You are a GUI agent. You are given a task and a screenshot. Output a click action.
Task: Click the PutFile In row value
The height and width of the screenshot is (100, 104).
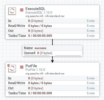(x=36, y=78)
